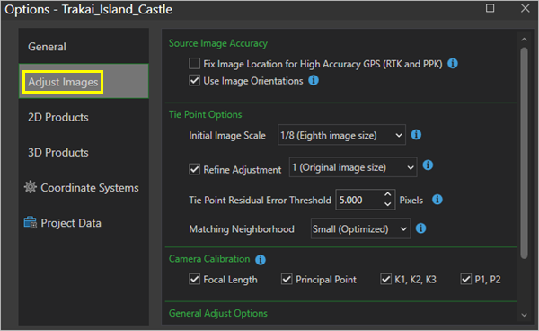Click info icon for Tie Point Residual Threshold
The width and height of the screenshot is (539, 331).
pos(437,200)
